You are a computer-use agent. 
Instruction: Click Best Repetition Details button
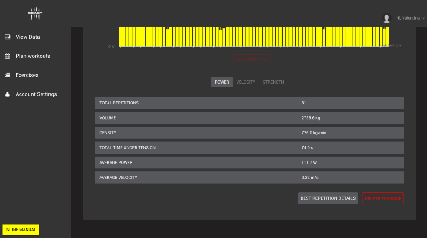[x=328, y=198]
